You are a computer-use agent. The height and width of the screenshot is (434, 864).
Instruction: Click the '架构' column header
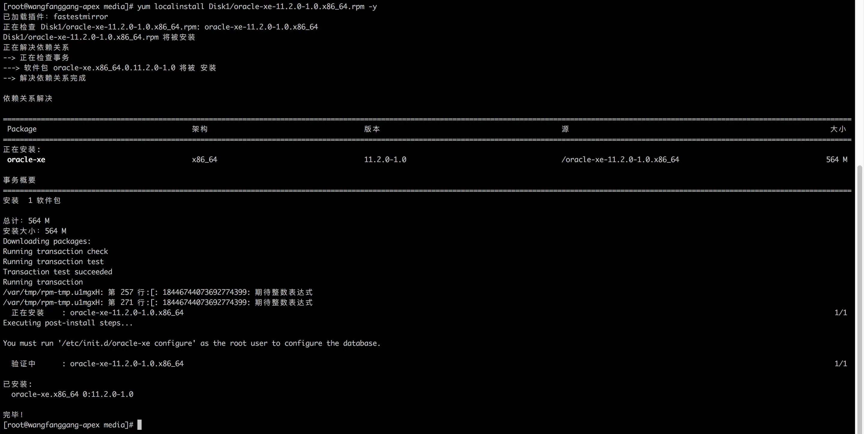point(199,129)
